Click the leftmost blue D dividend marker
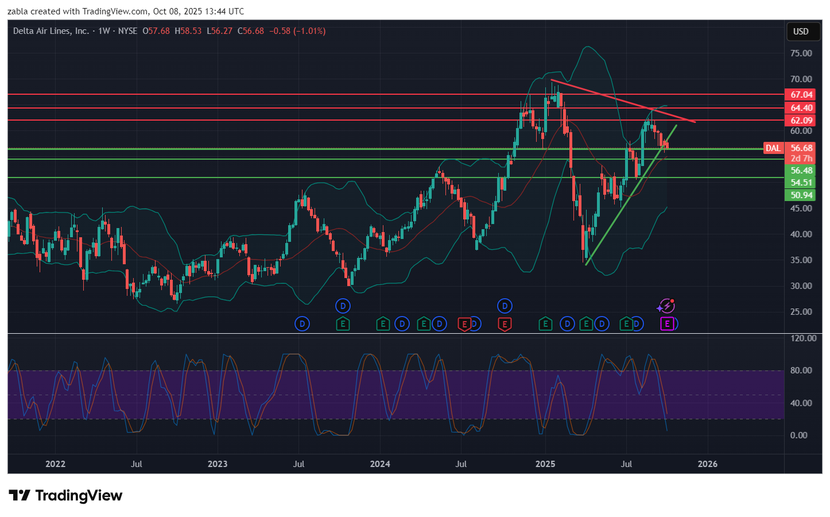Image resolution: width=830 pixels, height=517 pixels. pos(302,324)
